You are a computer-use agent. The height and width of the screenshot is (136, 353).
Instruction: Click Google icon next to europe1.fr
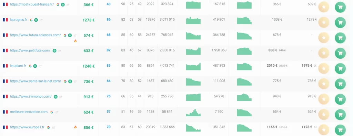[48, 127]
